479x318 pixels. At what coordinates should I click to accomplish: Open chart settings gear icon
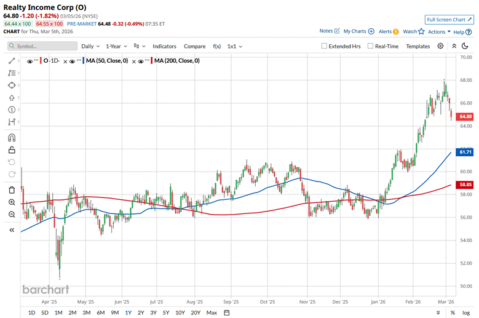(x=440, y=46)
